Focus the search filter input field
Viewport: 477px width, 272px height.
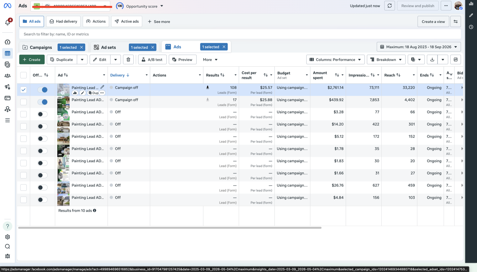point(240,34)
